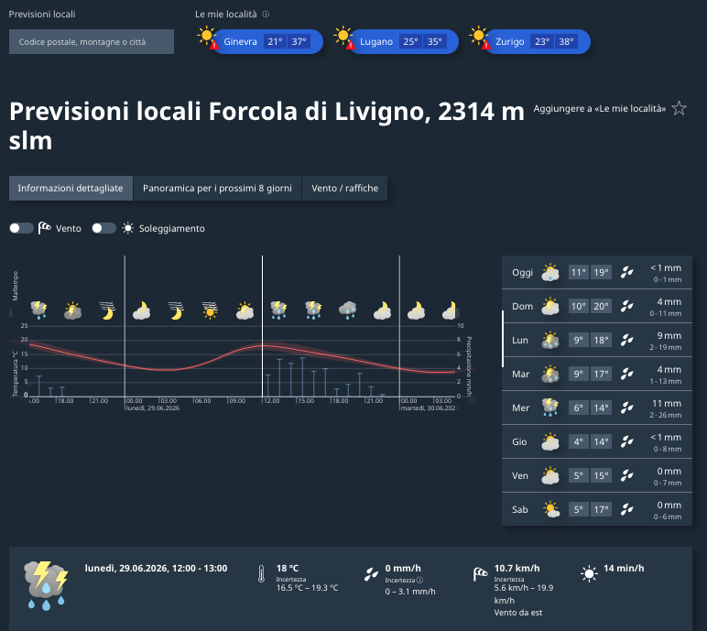Click the 03.00 windy moon icon on chart
The height and width of the screenshot is (631, 707).
click(176, 310)
